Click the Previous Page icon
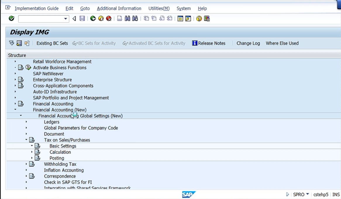The width and height of the screenshot is (341, 199). click(x=154, y=18)
